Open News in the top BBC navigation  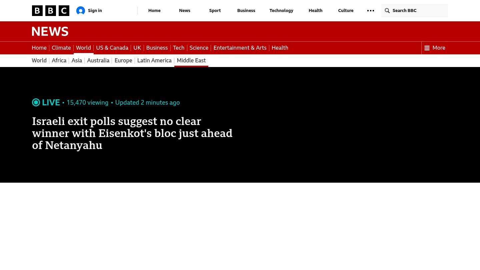click(185, 11)
